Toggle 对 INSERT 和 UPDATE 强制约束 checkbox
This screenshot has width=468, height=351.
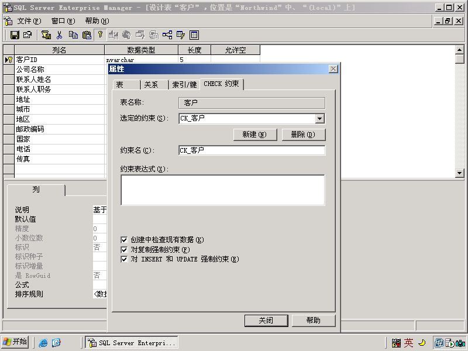pyautogui.click(x=124, y=259)
